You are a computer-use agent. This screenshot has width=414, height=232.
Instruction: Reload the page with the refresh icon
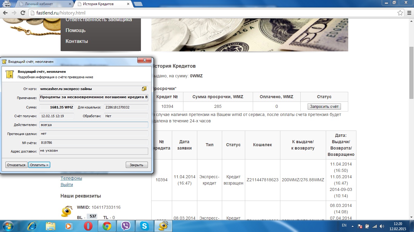click(x=22, y=13)
